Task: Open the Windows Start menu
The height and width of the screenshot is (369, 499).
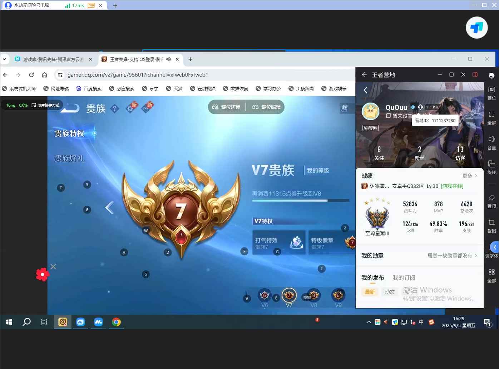Action: [9, 322]
